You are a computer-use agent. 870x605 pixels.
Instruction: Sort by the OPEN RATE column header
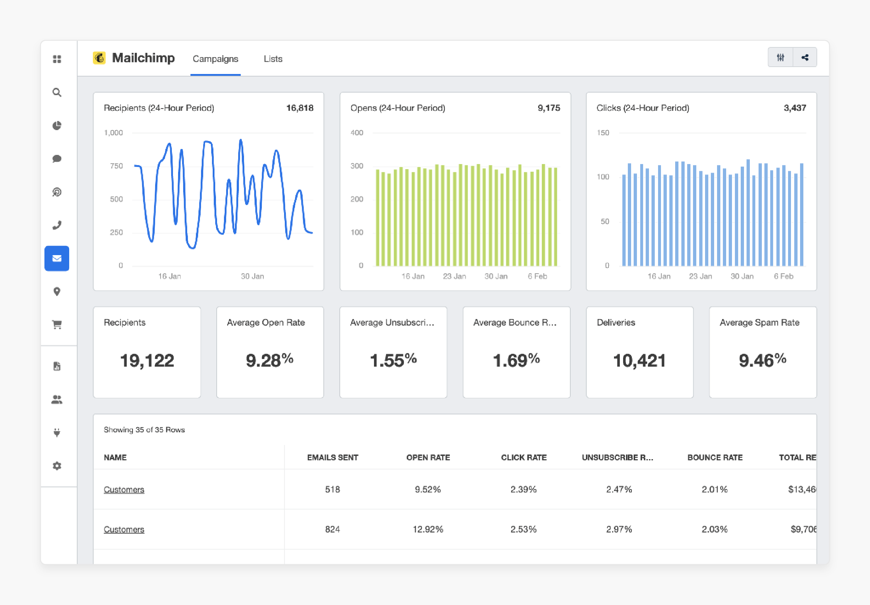[428, 457]
